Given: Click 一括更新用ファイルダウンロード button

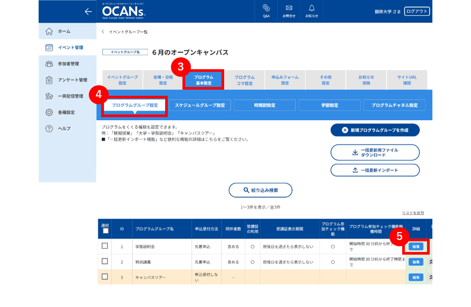Looking at the screenshot, I should pos(375,153).
